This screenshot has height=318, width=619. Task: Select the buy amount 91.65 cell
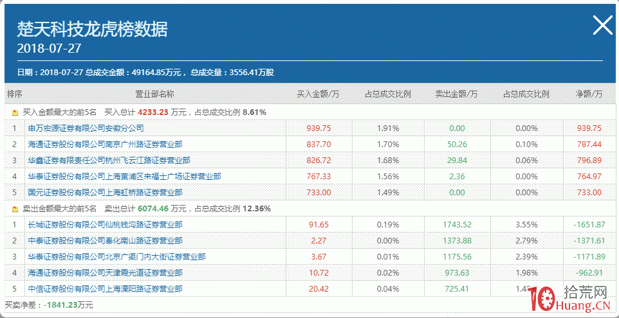(319, 225)
